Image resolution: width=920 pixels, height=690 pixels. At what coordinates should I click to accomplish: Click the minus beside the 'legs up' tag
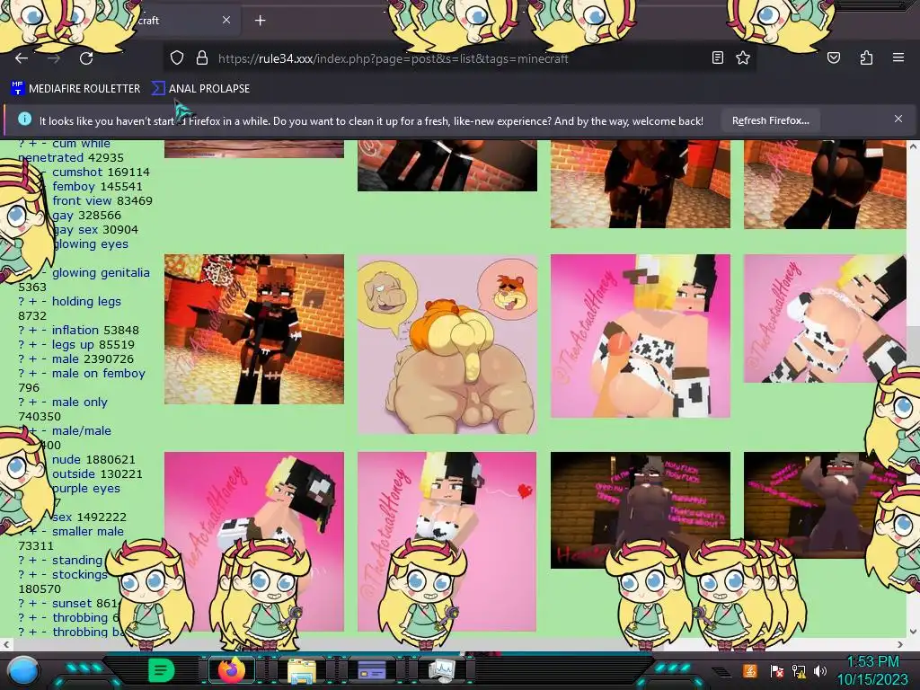coord(44,345)
